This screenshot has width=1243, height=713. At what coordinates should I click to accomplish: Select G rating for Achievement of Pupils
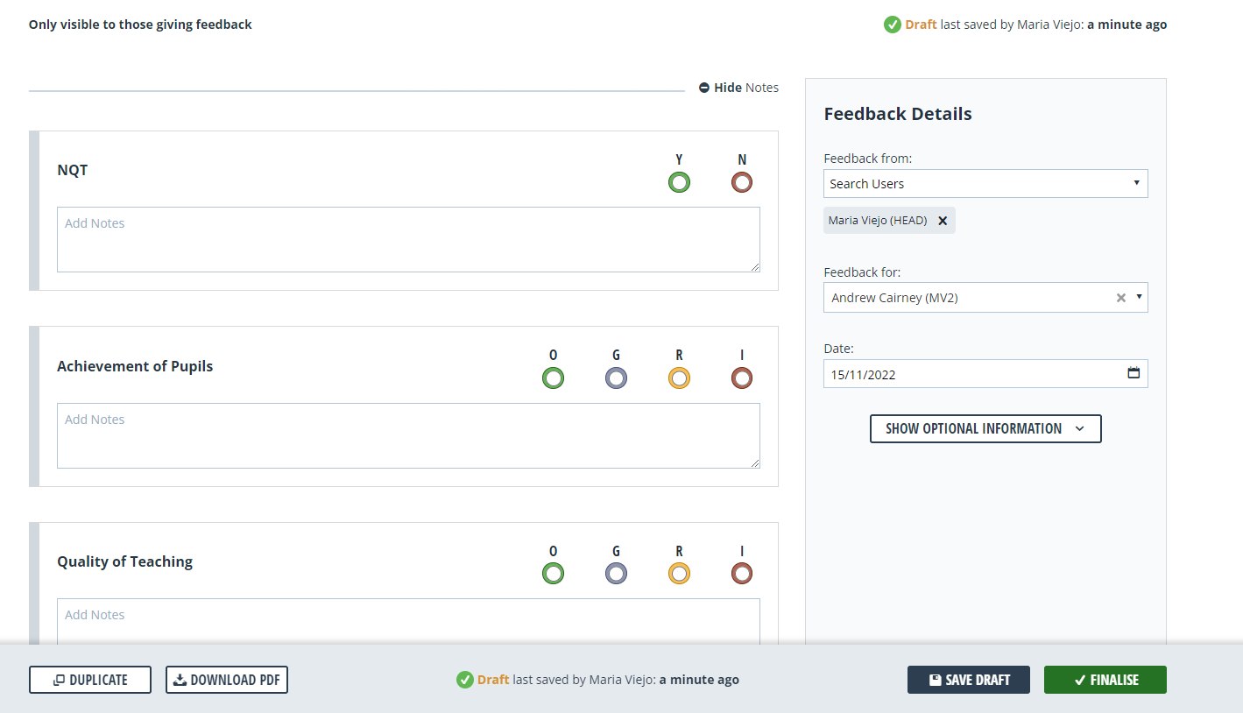click(x=616, y=378)
